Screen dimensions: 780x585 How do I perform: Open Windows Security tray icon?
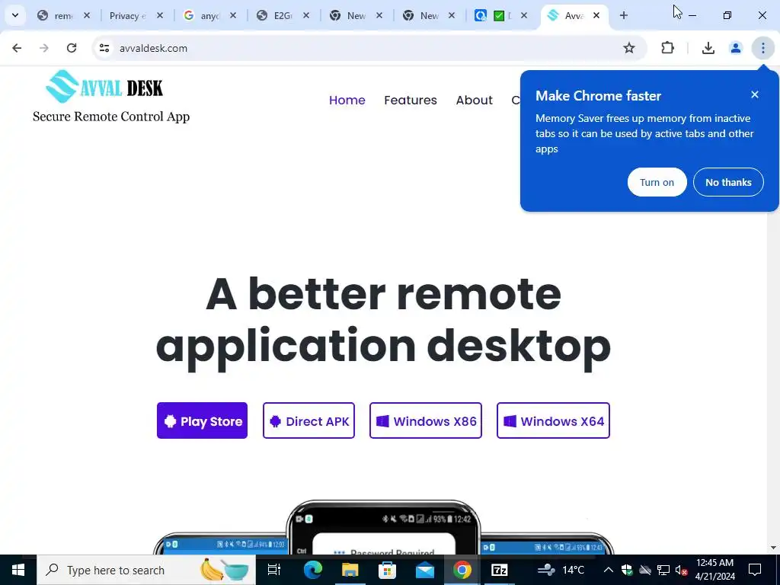click(x=627, y=570)
